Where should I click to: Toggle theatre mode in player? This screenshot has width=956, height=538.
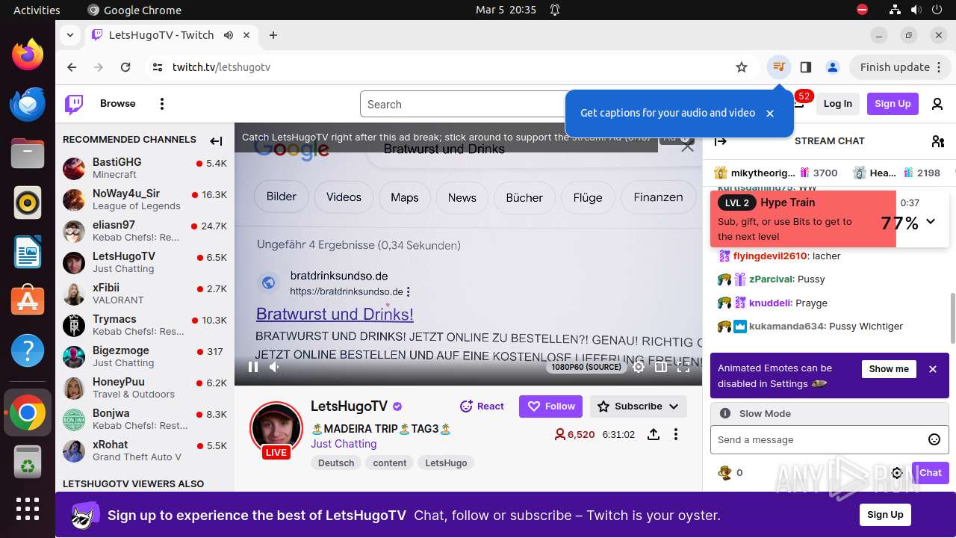click(661, 367)
